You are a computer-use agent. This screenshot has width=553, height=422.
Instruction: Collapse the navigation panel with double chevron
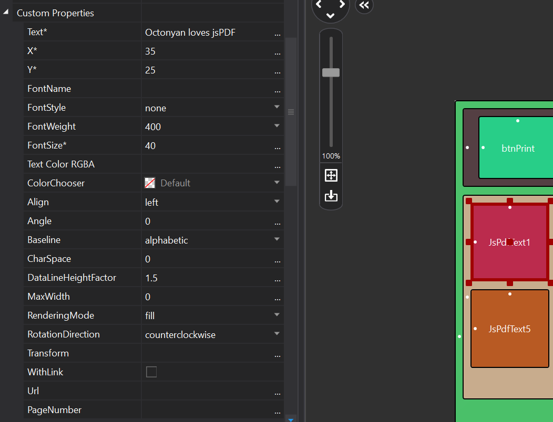(364, 5)
